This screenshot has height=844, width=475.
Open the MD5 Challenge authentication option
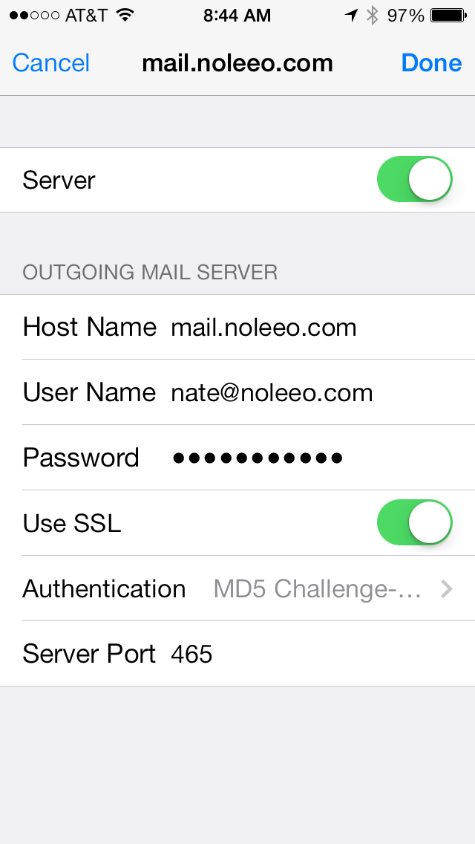coord(317,589)
